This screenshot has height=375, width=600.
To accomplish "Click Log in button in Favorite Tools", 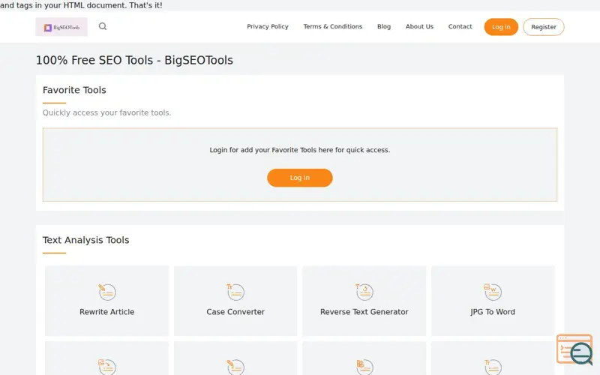I will [299, 178].
